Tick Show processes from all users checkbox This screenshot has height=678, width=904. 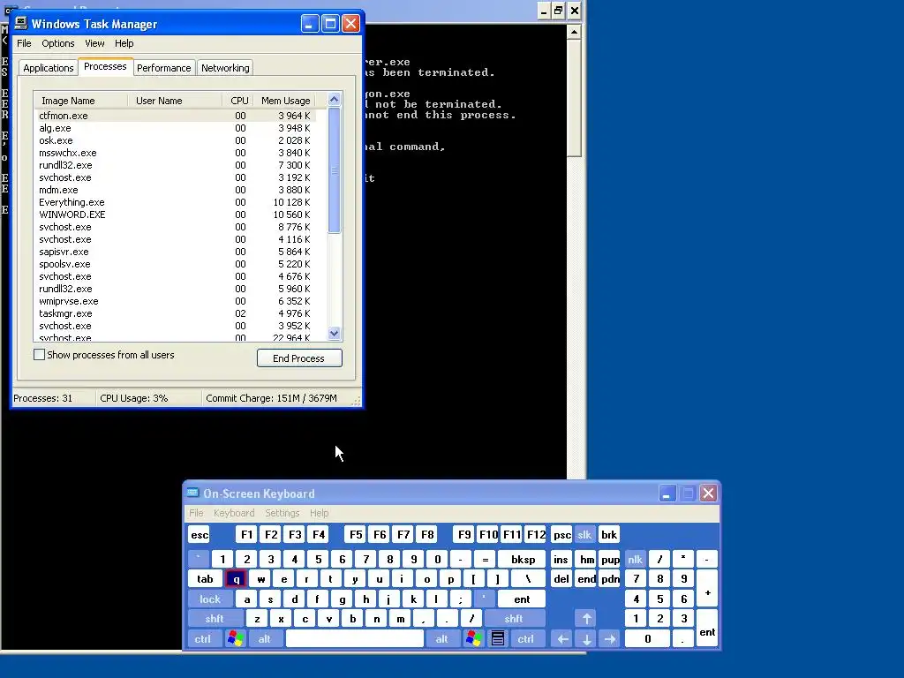39,355
